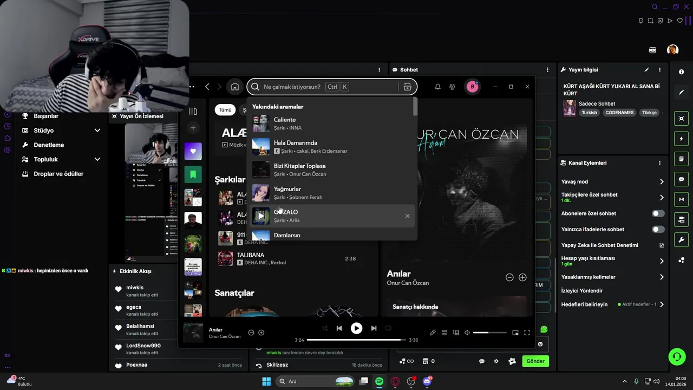Open Spotify friend activity icon
The height and width of the screenshot is (390, 693).
[x=452, y=87]
